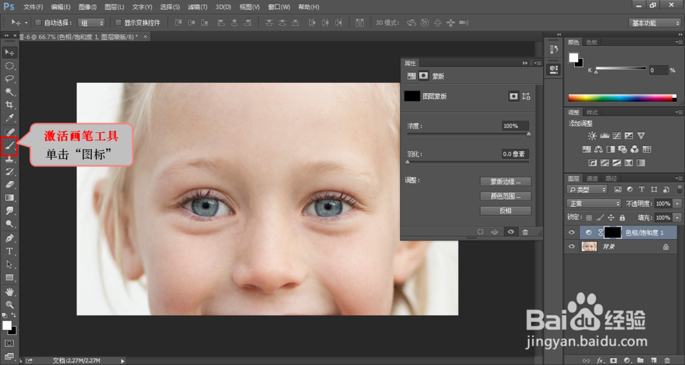Screen dimensions: 685x365
Task: Hide the 色相/饱和度 1 layer eye
Action: (x=571, y=233)
